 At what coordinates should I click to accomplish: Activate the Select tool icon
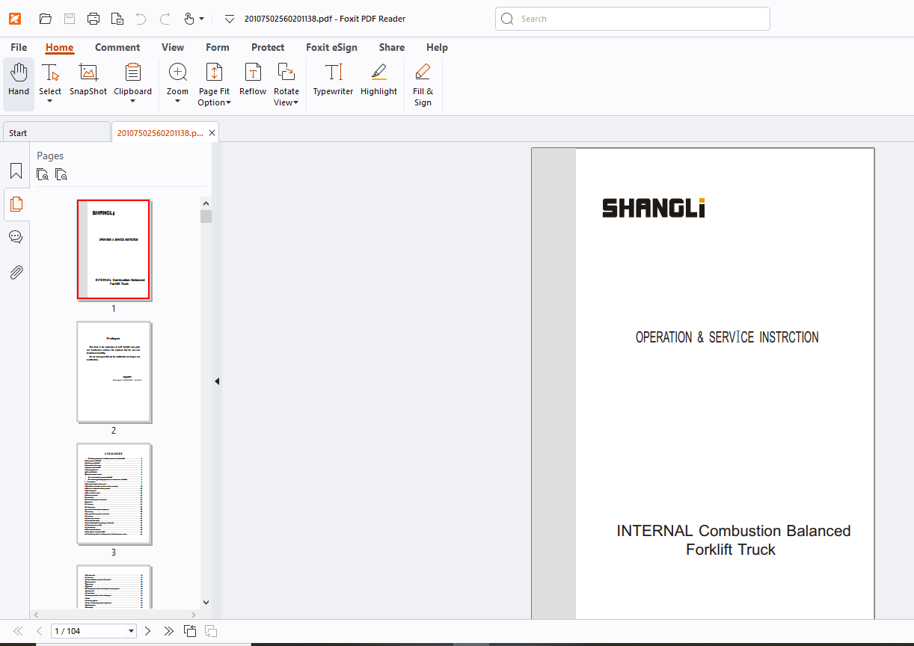[50, 73]
